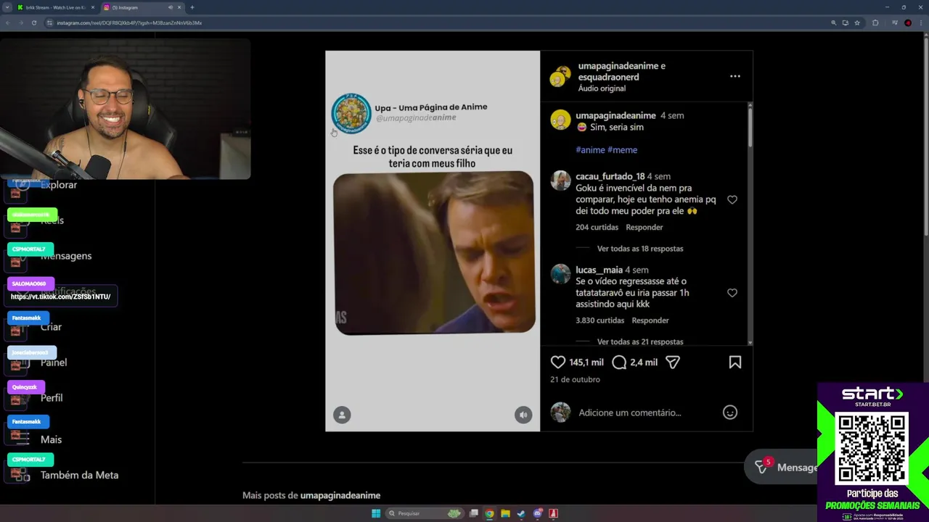The height and width of the screenshot is (522, 929).
Task: Like lucas__maia's comment
Action: (x=732, y=293)
